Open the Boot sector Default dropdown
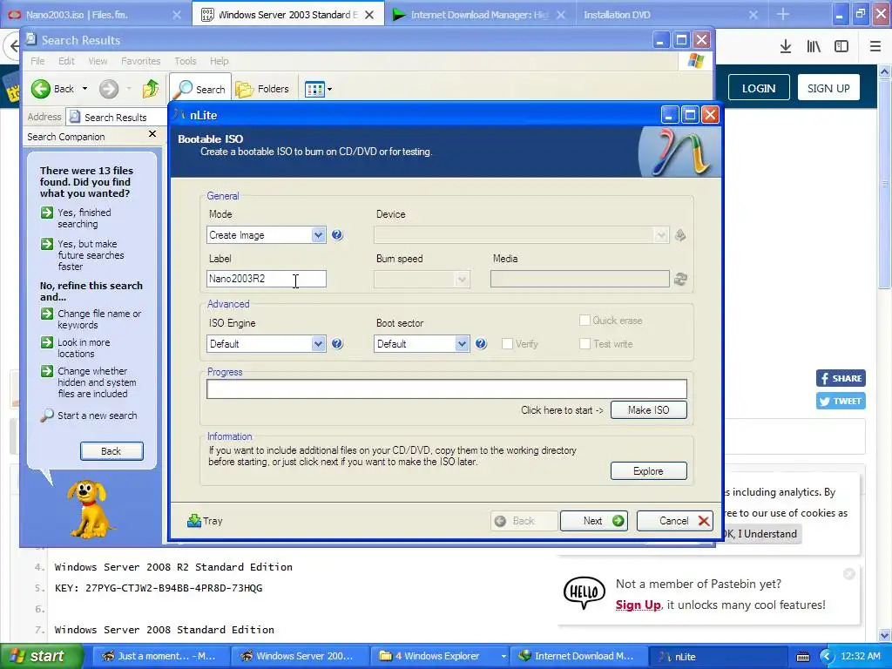Screen dimensions: 892x669 [462, 343]
